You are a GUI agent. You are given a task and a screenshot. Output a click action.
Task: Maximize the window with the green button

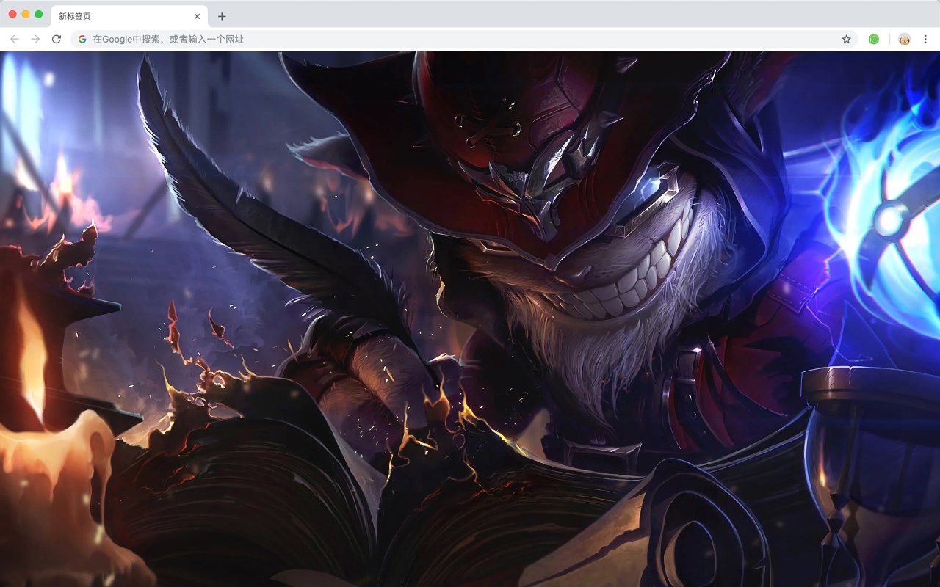39,14
